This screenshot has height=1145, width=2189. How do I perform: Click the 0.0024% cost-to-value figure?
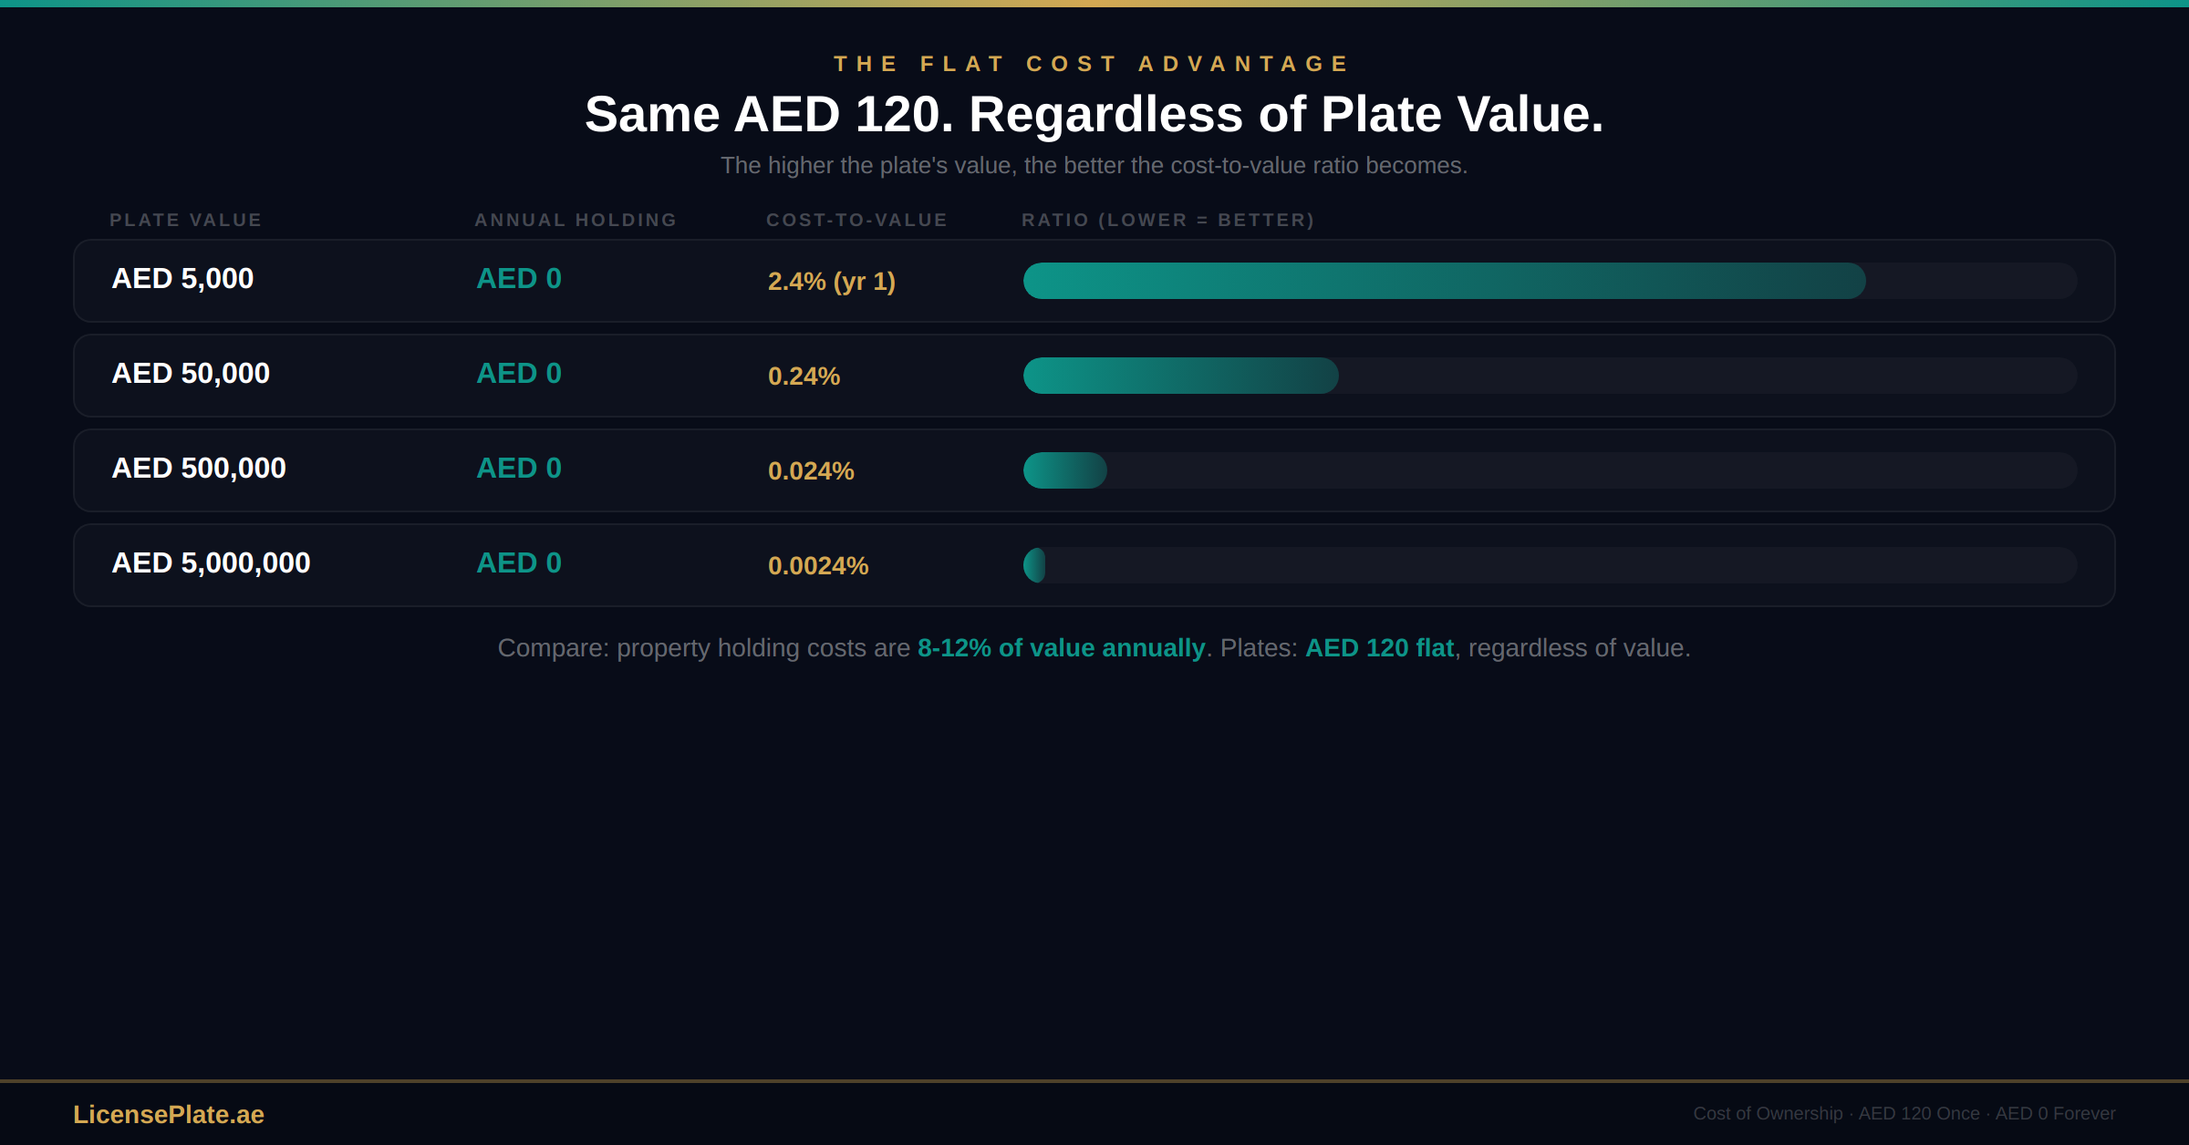point(818,566)
